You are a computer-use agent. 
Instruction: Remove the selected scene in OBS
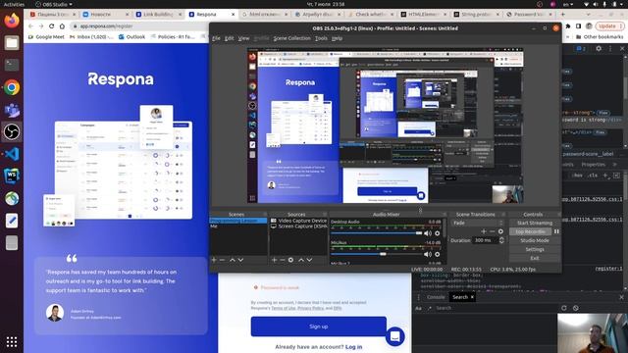[222, 260]
